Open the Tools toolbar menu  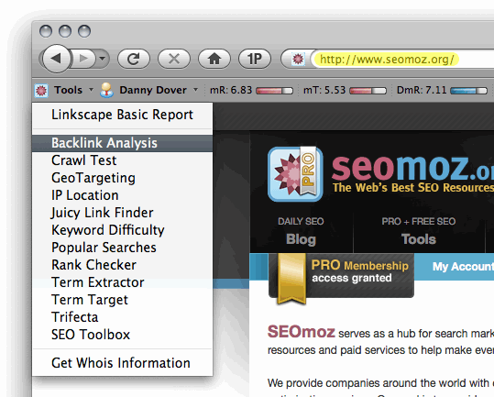pos(68,90)
